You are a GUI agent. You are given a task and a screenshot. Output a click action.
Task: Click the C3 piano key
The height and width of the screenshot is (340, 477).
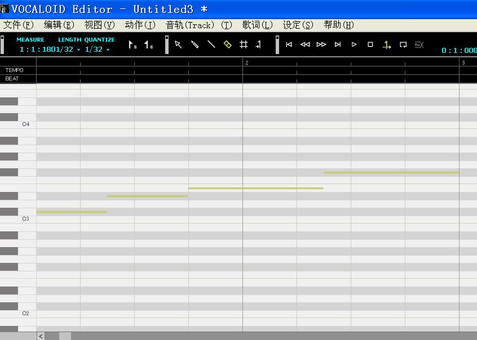18,219
